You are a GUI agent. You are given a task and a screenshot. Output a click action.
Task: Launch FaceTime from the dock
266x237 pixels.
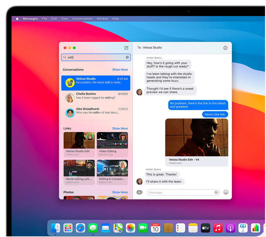(143, 228)
